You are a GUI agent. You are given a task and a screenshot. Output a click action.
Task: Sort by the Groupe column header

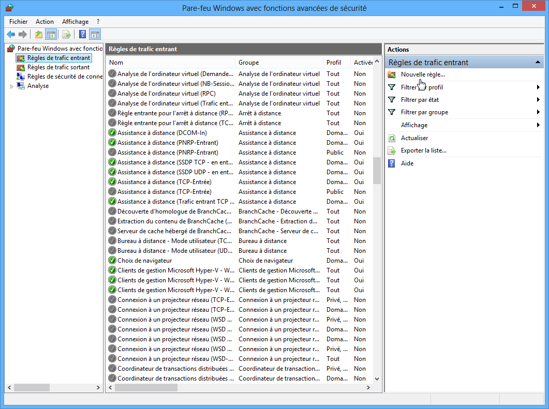[279, 62]
